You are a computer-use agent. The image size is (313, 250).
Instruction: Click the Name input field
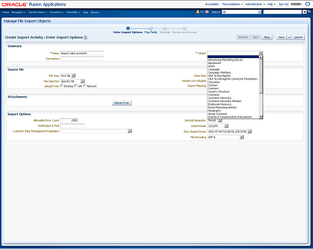[x=82, y=53]
